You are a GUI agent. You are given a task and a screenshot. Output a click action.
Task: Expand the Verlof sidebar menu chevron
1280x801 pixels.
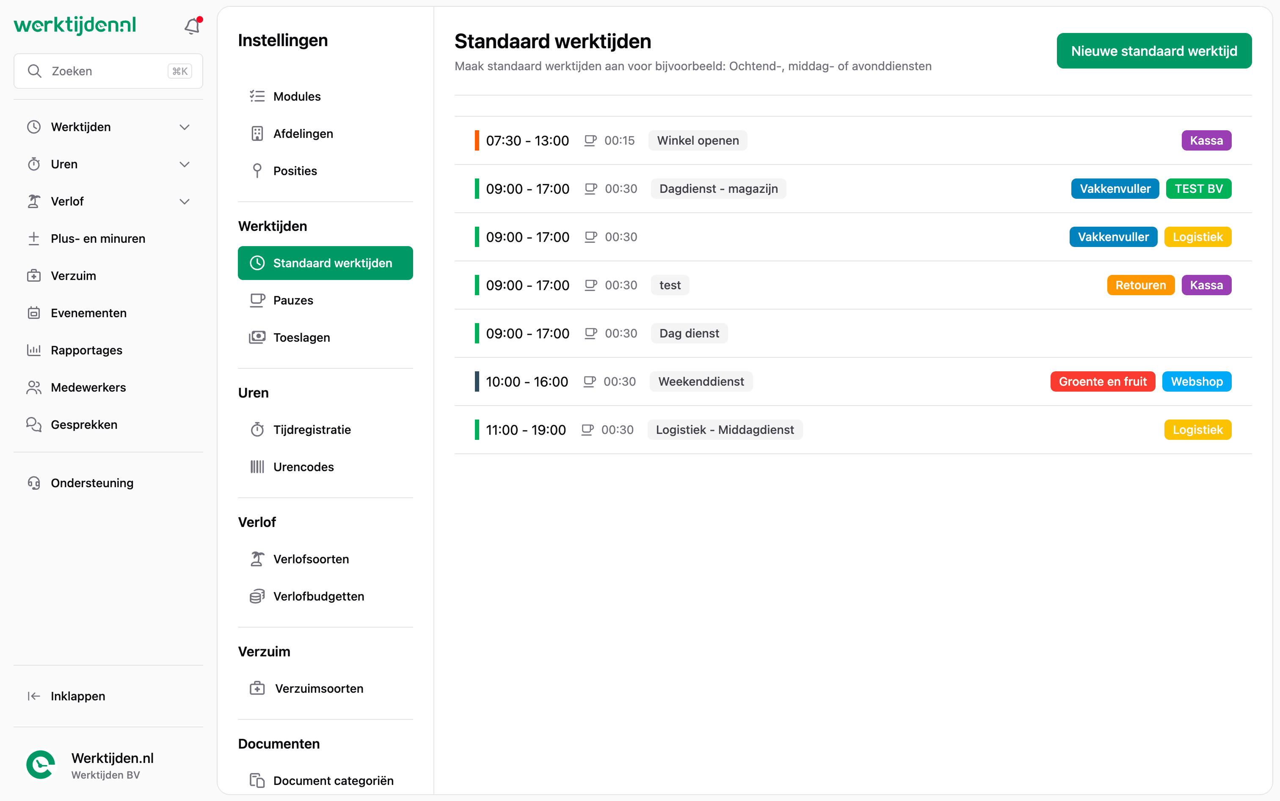tap(185, 201)
